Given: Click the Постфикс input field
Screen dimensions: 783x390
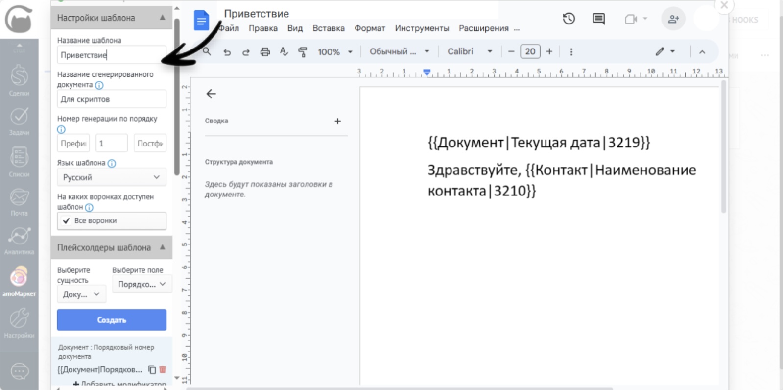Looking at the screenshot, I should [x=150, y=144].
